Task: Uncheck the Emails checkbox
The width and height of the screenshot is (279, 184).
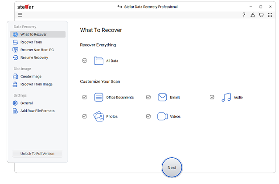Action: click(148, 97)
